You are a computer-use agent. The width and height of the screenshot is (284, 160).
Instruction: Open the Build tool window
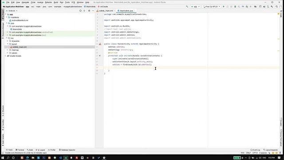coord(30,150)
